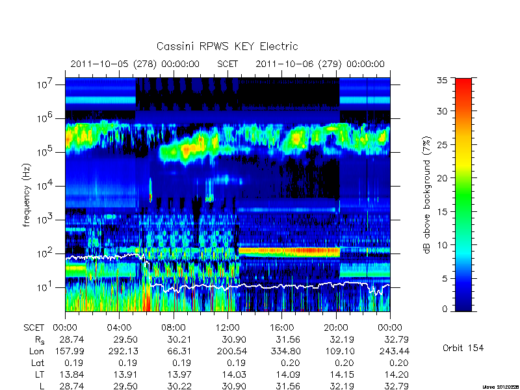520x390 pixels.
Task: Click the 12:00 SCET tick label
Action: point(227,328)
